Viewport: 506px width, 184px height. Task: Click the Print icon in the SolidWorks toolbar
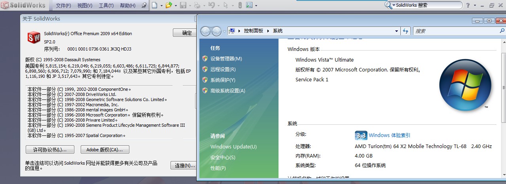tap(197, 6)
